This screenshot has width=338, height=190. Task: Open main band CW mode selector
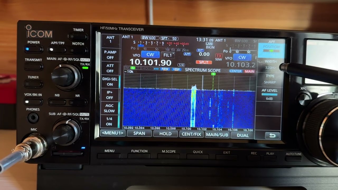(x=150, y=55)
